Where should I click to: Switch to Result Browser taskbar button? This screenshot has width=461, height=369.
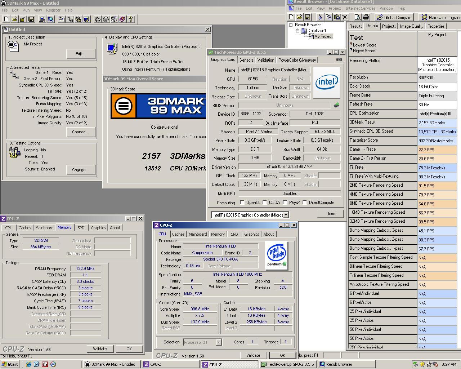point(346,364)
